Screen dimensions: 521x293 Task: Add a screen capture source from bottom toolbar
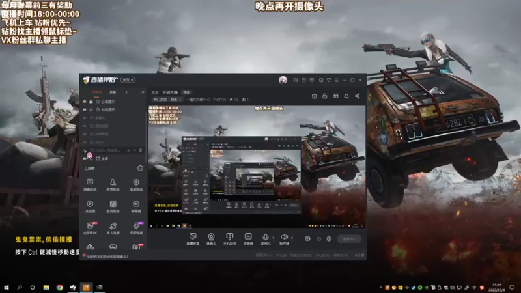tap(193, 239)
